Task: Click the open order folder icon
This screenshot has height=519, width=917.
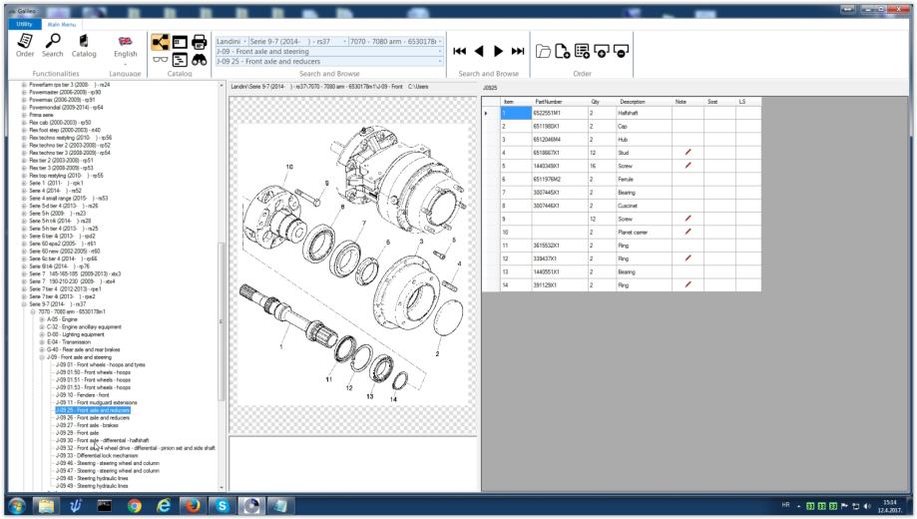Action: (x=543, y=50)
